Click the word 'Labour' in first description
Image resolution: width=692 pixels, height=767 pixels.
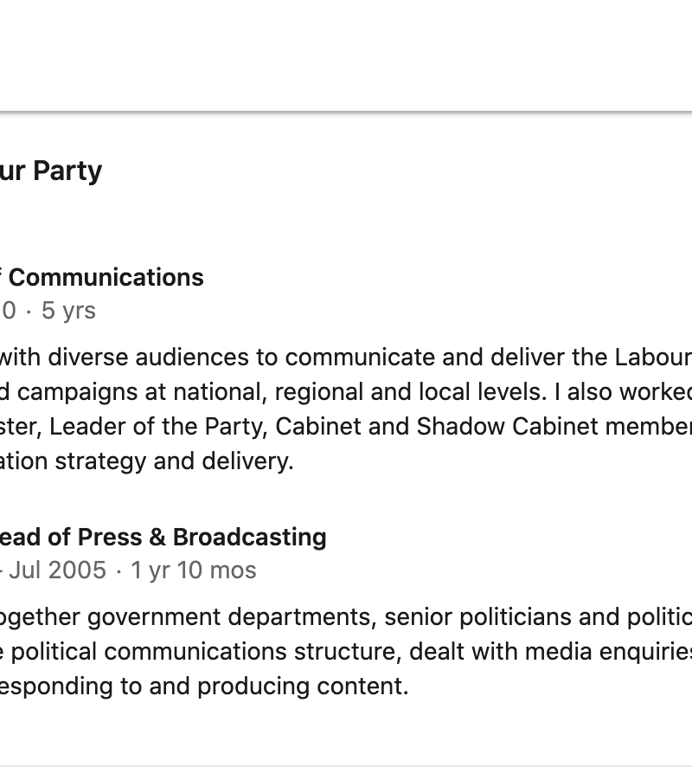[653, 357]
